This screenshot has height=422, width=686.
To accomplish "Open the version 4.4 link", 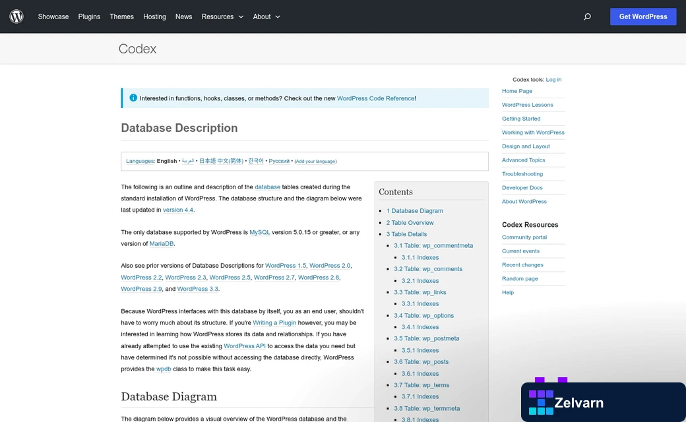I will 178,210.
